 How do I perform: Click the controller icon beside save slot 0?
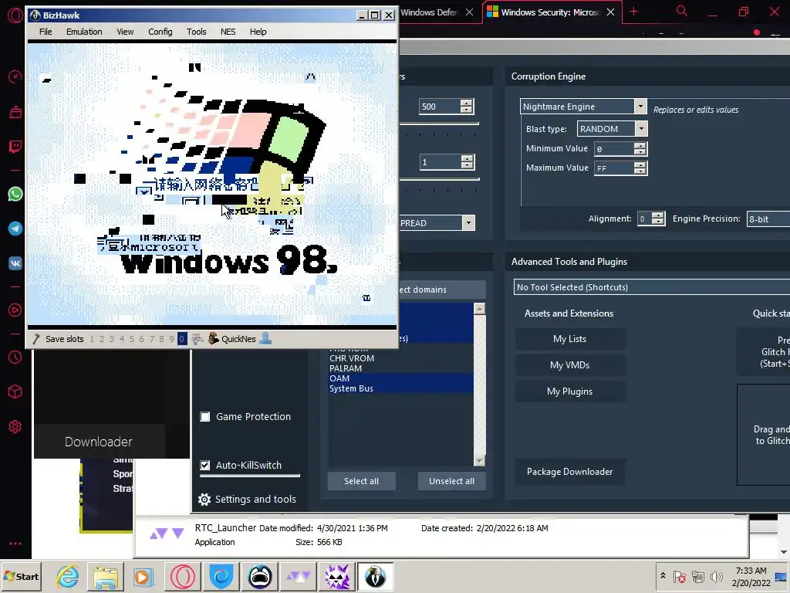[x=197, y=339]
